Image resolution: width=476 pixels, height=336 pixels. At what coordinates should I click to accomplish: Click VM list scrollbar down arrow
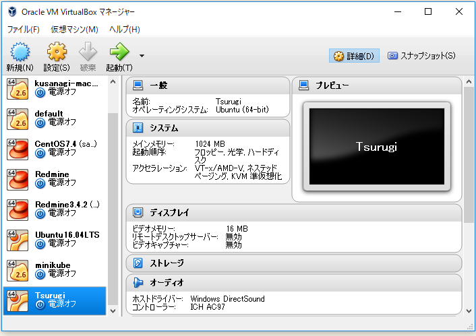113,311
